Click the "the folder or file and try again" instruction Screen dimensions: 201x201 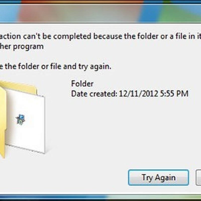click(x=55, y=66)
